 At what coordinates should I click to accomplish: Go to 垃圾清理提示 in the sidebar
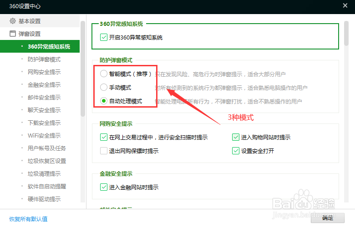pyautogui.click(x=44, y=174)
